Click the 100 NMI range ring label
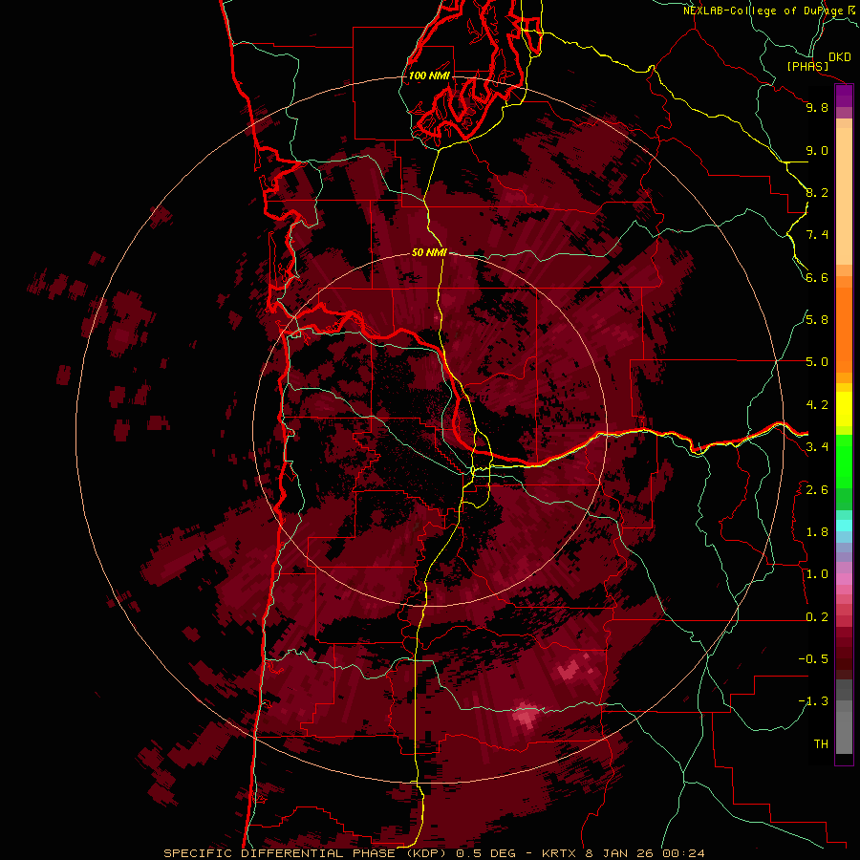The image size is (860, 860). (x=429, y=75)
